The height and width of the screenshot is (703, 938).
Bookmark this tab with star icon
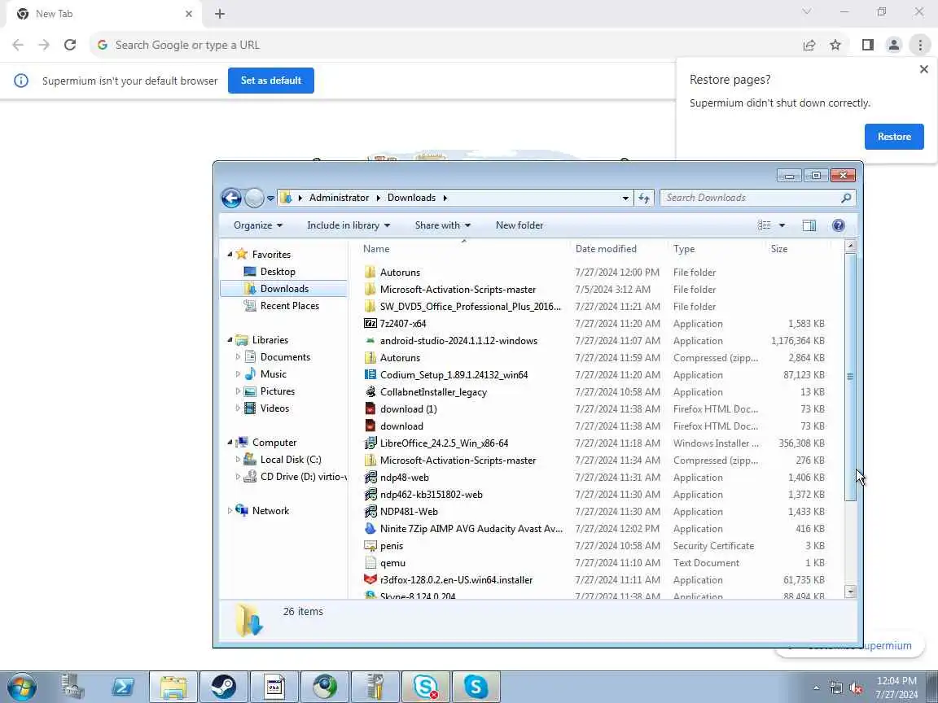click(835, 45)
